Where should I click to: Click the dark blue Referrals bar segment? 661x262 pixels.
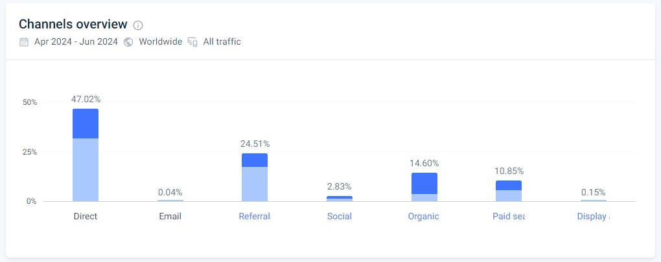[x=255, y=160]
